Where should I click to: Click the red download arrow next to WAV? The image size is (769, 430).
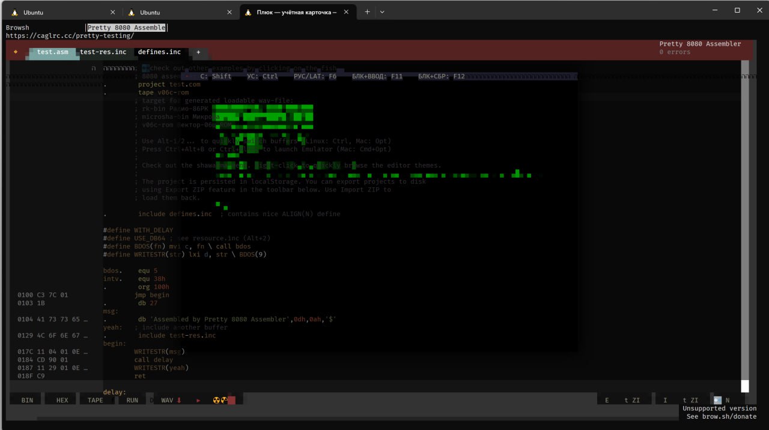click(179, 400)
